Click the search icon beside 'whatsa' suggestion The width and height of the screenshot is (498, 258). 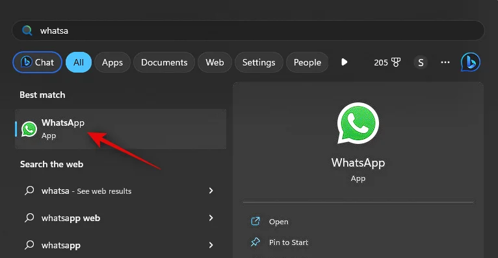29,191
